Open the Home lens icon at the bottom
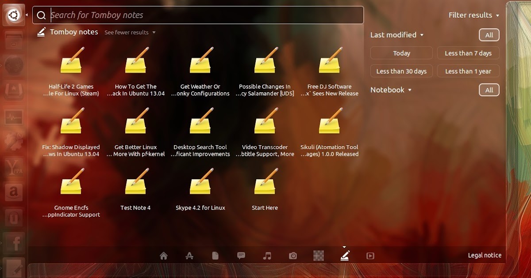Image resolution: width=531 pixels, height=278 pixels. coord(164,255)
